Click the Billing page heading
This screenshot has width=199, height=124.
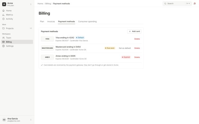point(44,13)
